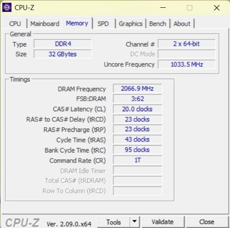Close the window with the X icon
Image resolution: width=230 pixels, height=228 pixels.
[217, 8]
